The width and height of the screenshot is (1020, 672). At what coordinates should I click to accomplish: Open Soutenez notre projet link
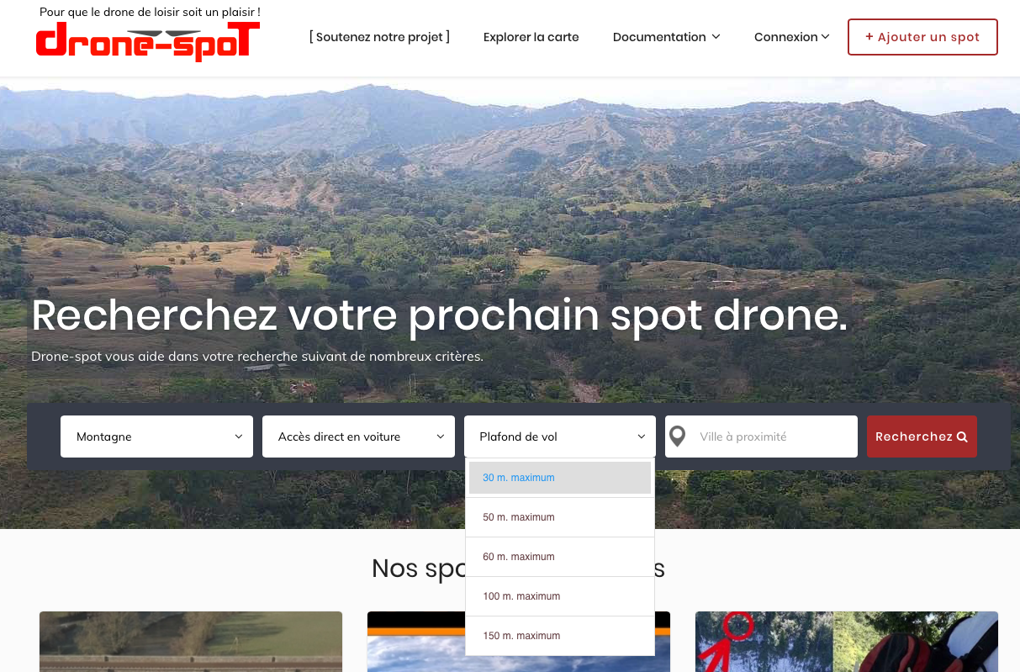[x=379, y=37]
